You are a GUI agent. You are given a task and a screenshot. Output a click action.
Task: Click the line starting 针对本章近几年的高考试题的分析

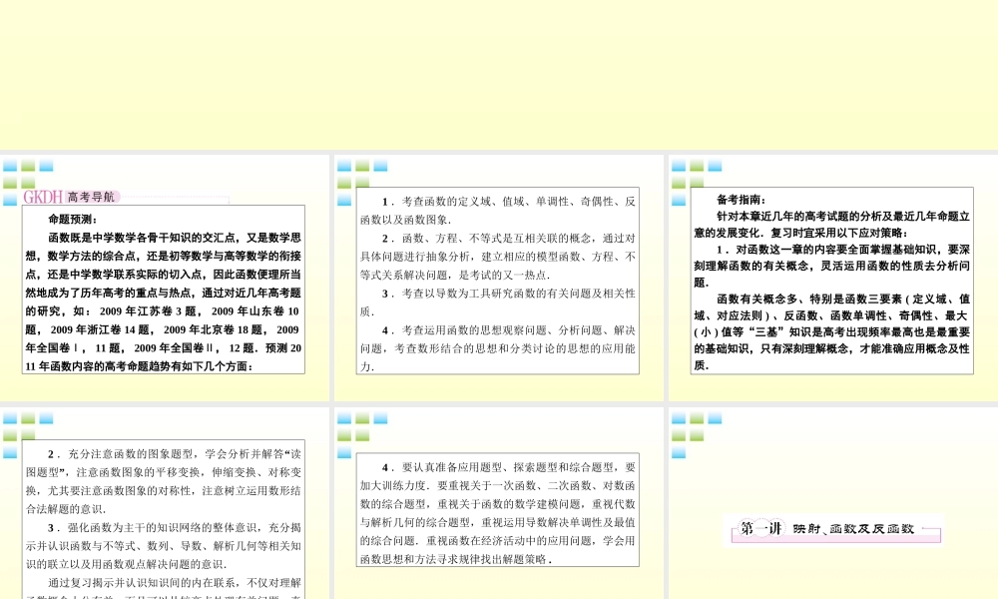(x=843, y=216)
